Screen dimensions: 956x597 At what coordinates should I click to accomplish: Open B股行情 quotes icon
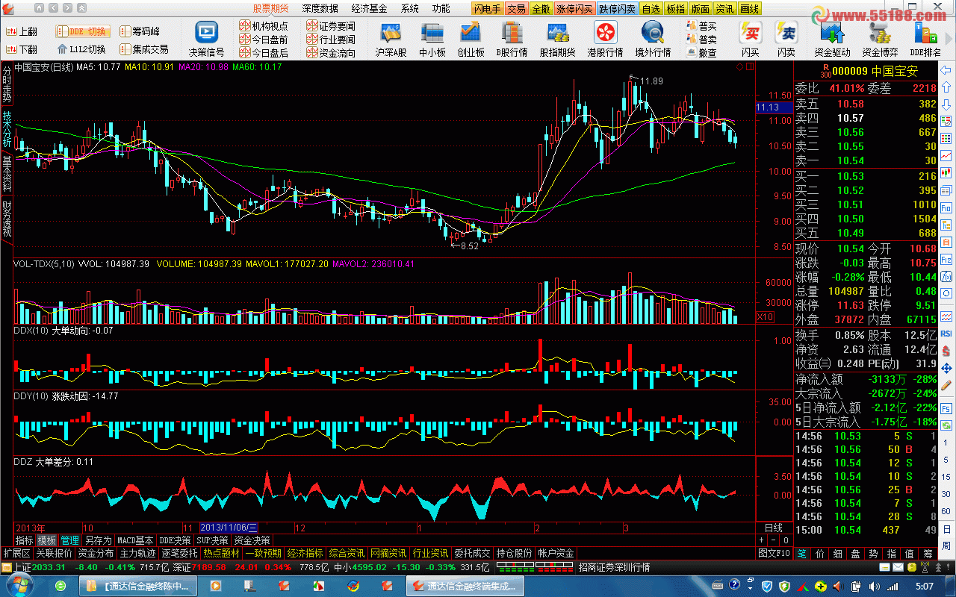[512, 32]
